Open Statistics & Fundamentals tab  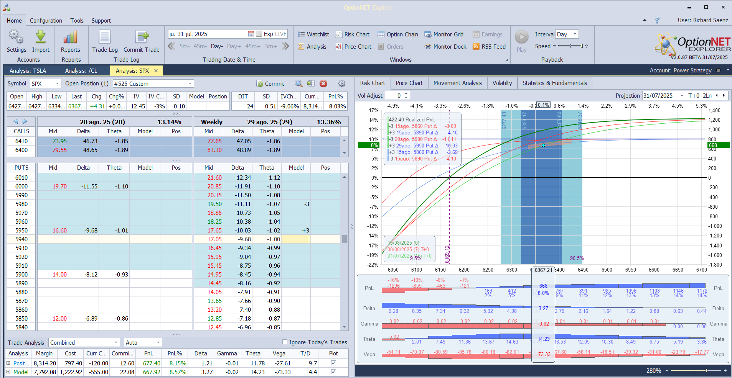coord(555,83)
